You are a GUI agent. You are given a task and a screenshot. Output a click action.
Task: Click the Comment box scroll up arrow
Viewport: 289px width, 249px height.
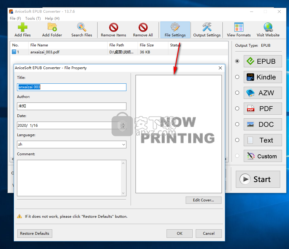(123, 163)
